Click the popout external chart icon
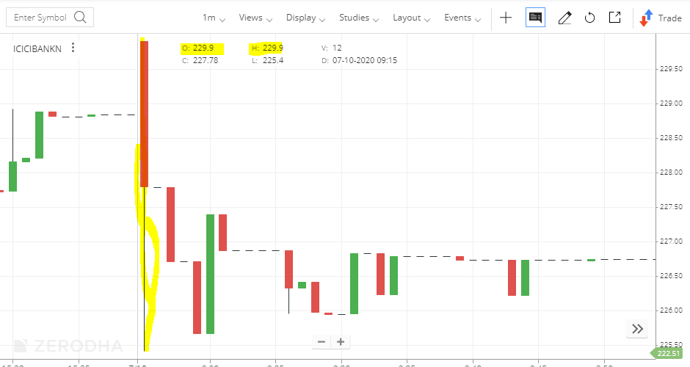690x367 pixels. point(614,17)
